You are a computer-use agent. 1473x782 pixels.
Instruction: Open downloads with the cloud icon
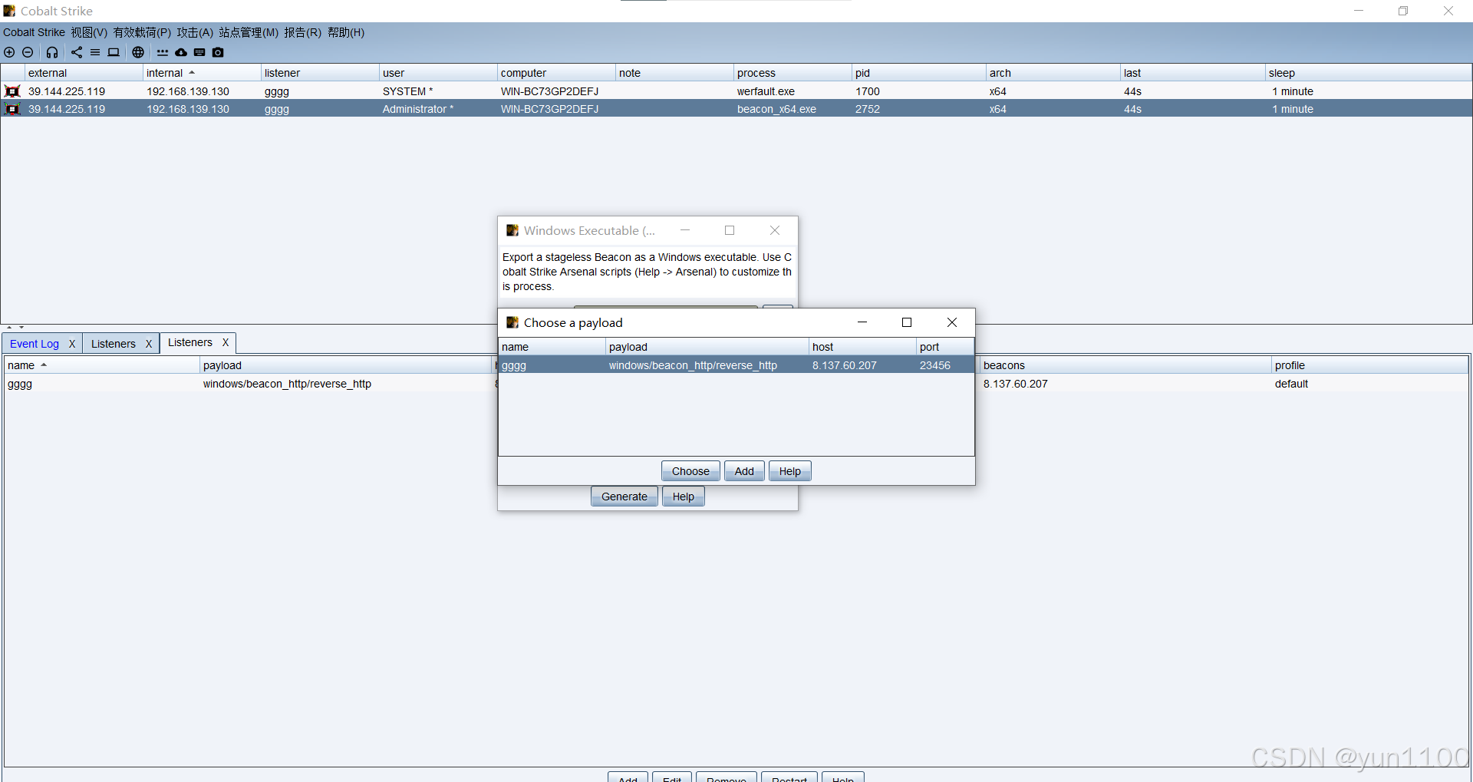[181, 52]
